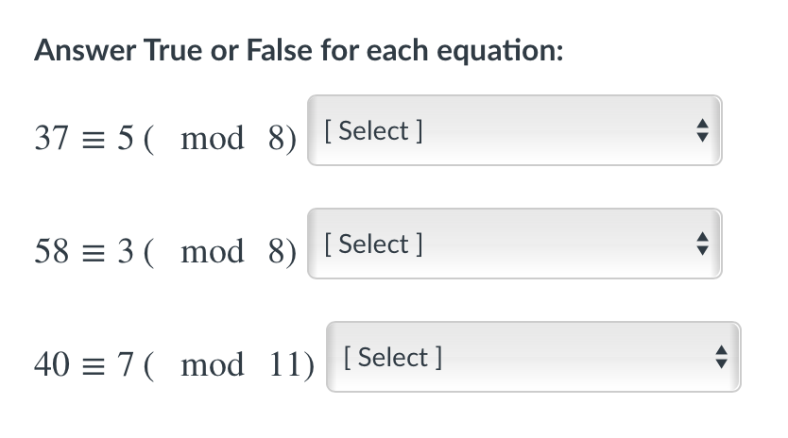
Task: Click the number 40 in the third equation
Action: 51,365
